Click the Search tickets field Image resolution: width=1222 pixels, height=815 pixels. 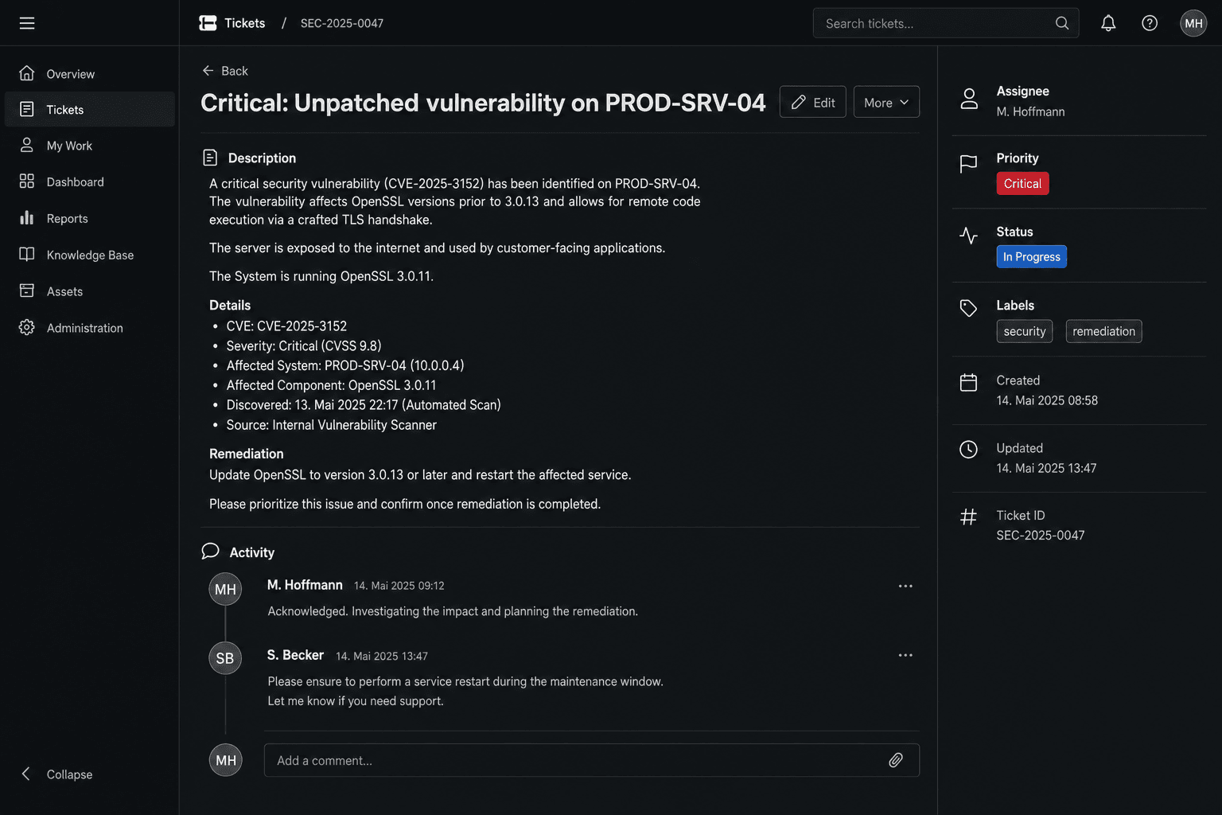(946, 23)
